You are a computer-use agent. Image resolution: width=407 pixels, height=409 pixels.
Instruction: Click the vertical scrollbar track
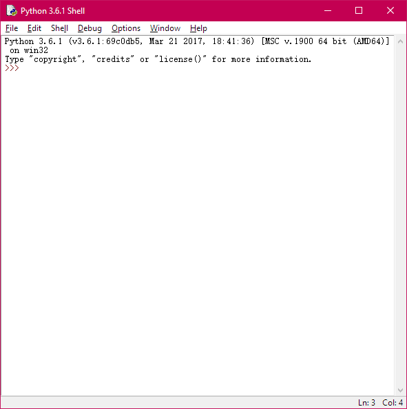coord(401,216)
